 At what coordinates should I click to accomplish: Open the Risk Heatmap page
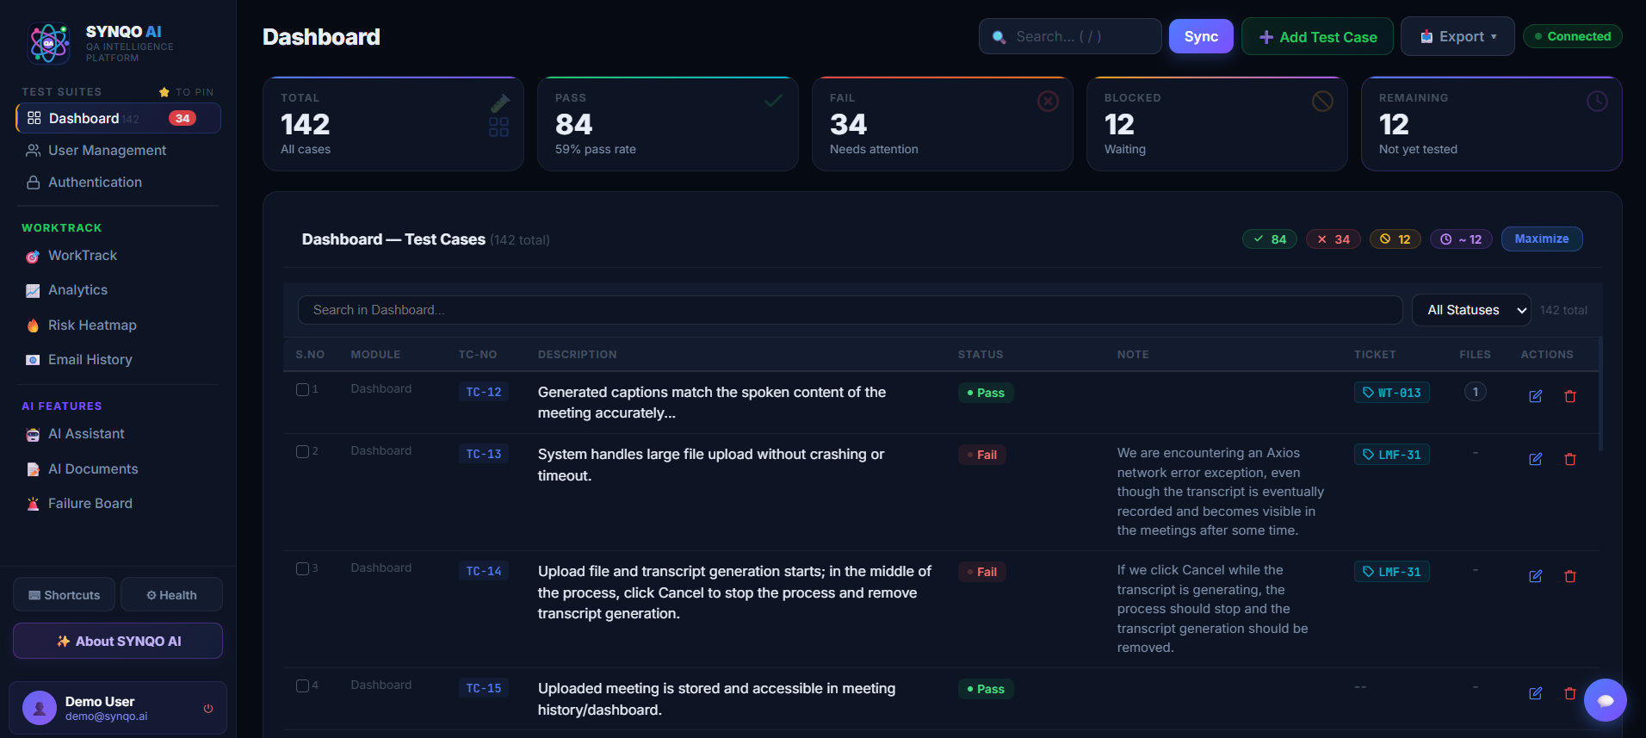point(118,326)
